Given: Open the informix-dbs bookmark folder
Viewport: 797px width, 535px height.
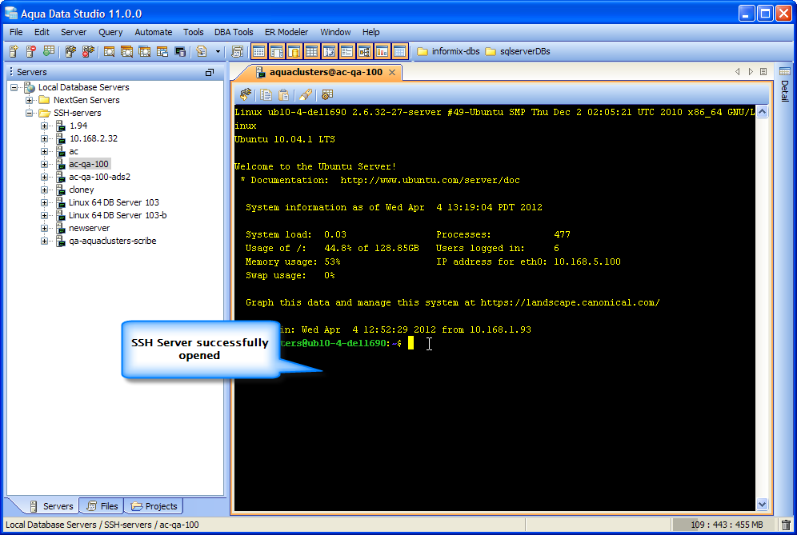Looking at the screenshot, I should point(449,51).
